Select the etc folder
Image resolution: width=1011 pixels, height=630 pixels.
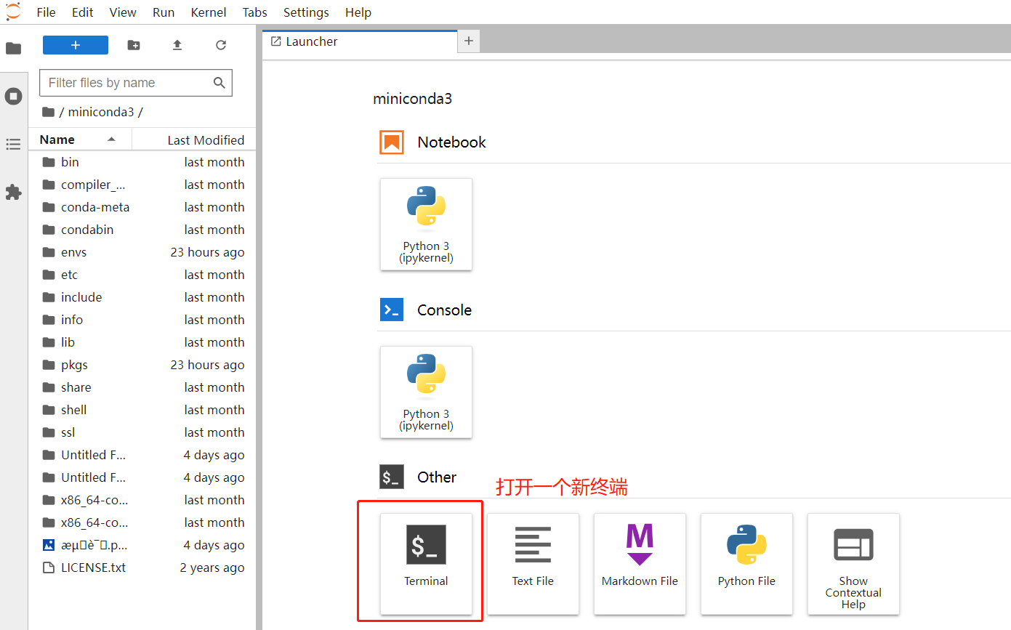point(142,275)
